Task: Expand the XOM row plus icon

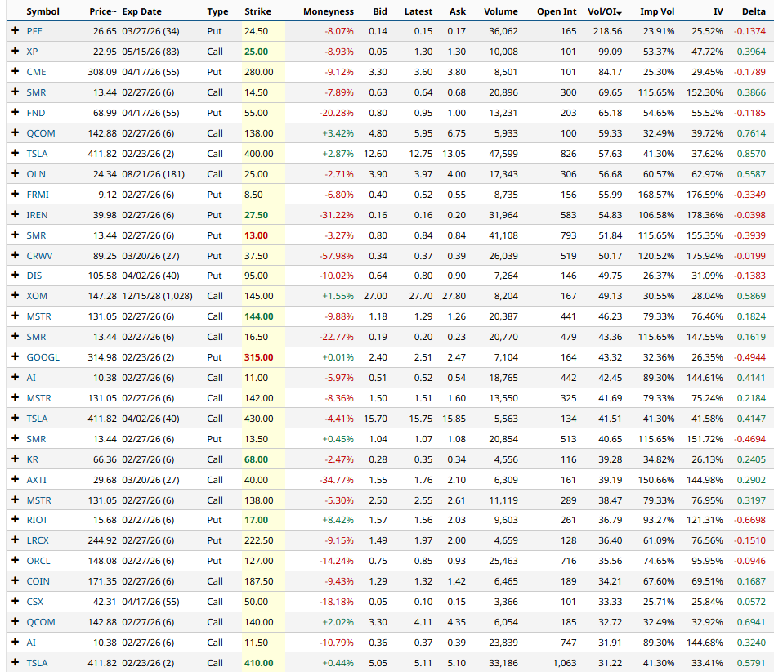Action: 16,295
